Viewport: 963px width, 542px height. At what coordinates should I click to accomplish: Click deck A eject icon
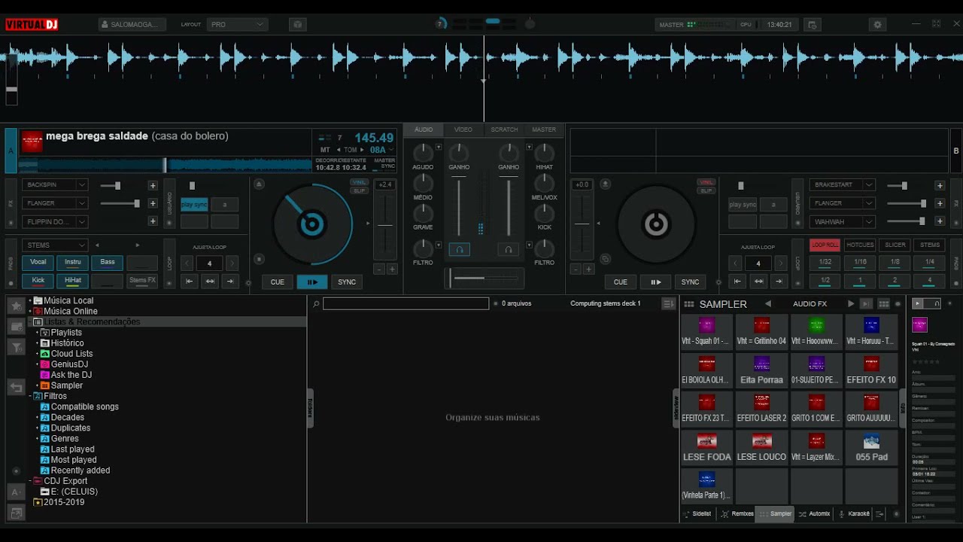[x=259, y=184]
